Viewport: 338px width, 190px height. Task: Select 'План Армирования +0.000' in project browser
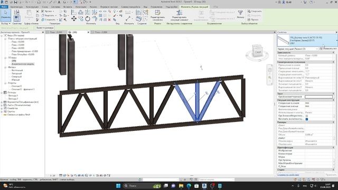tap(25, 51)
